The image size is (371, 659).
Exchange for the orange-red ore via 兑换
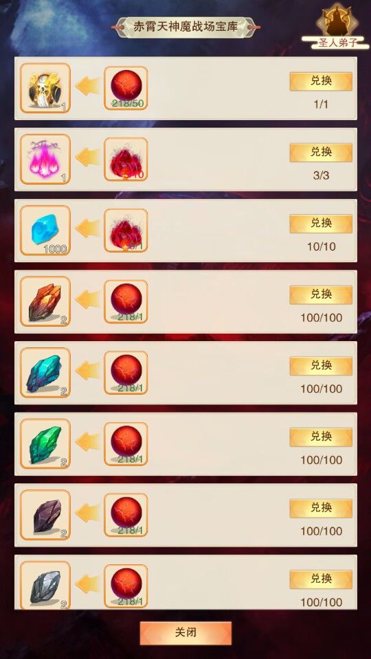(x=321, y=294)
